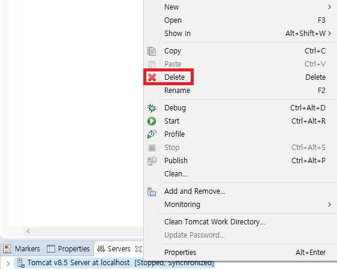Click the Add and Remove icon
Screen dimensions: 337x270
(152, 191)
